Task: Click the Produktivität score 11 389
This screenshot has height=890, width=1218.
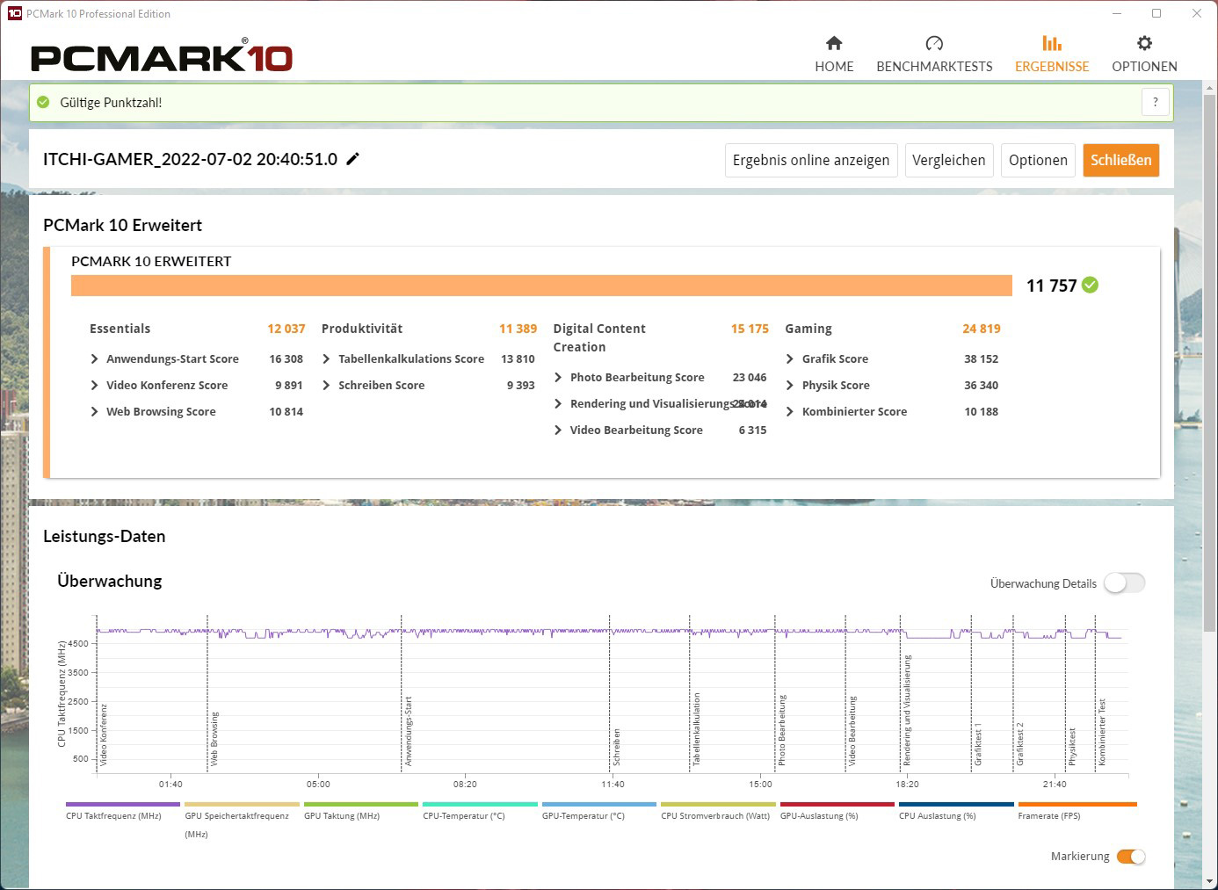Action: tap(518, 329)
